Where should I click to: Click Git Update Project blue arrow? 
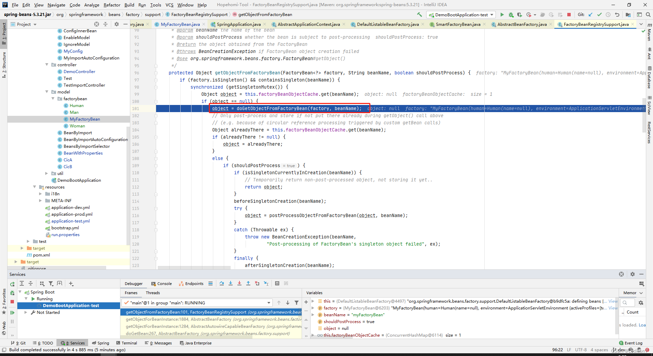[590, 15]
